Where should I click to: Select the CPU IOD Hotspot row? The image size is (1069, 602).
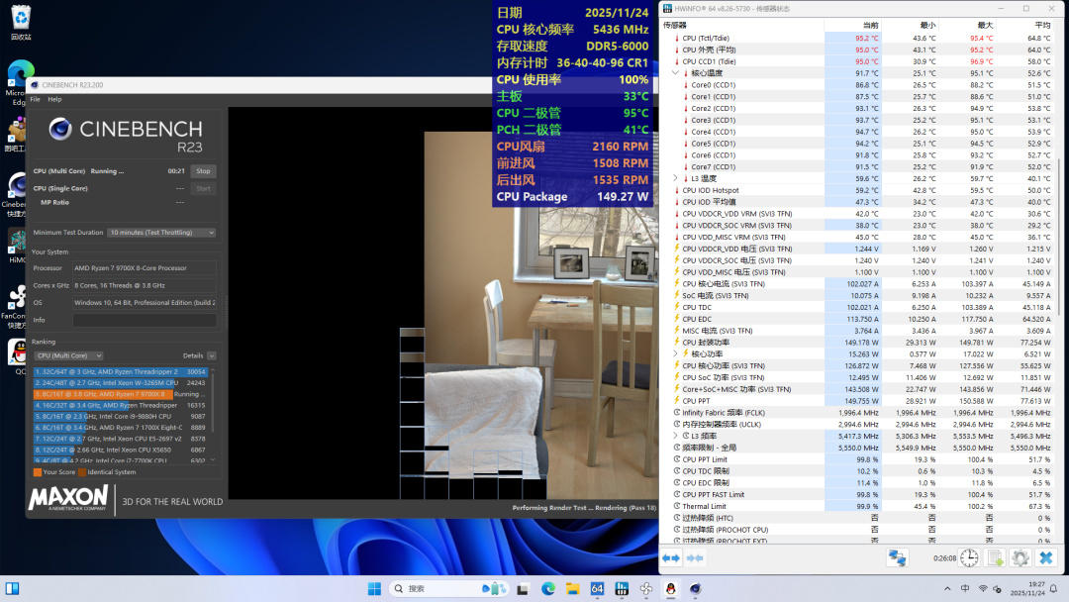click(857, 190)
